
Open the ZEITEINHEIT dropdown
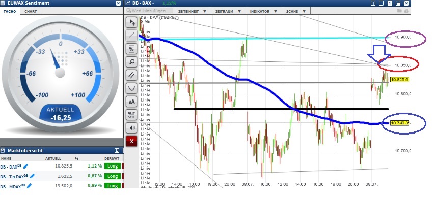click(x=192, y=11)
